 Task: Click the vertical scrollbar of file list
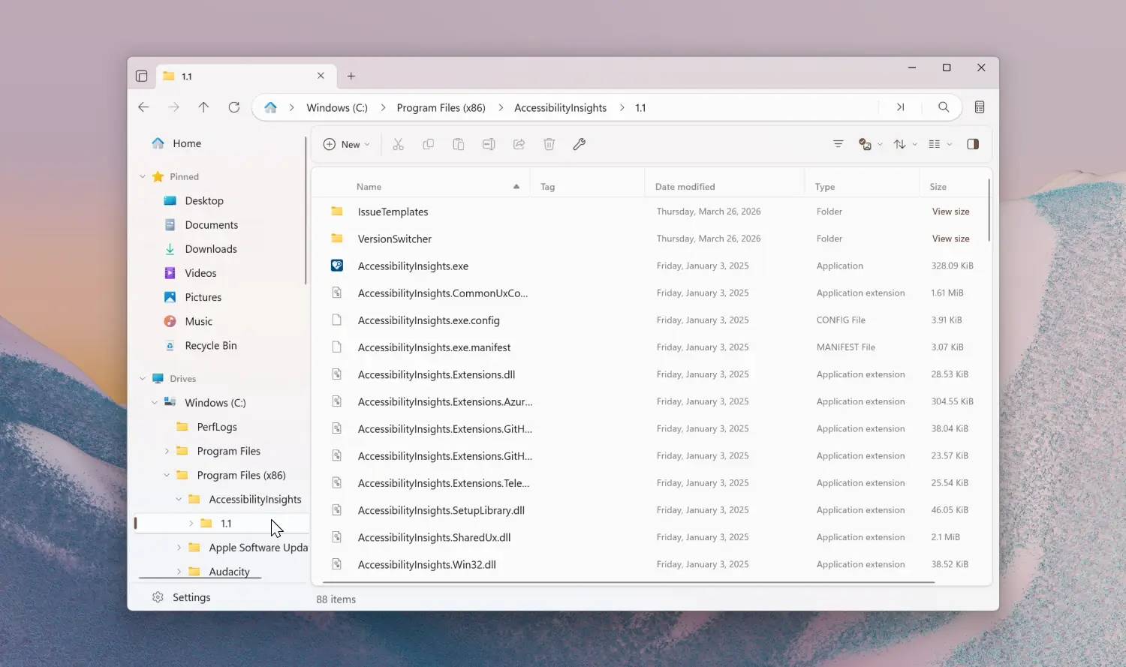989,210
